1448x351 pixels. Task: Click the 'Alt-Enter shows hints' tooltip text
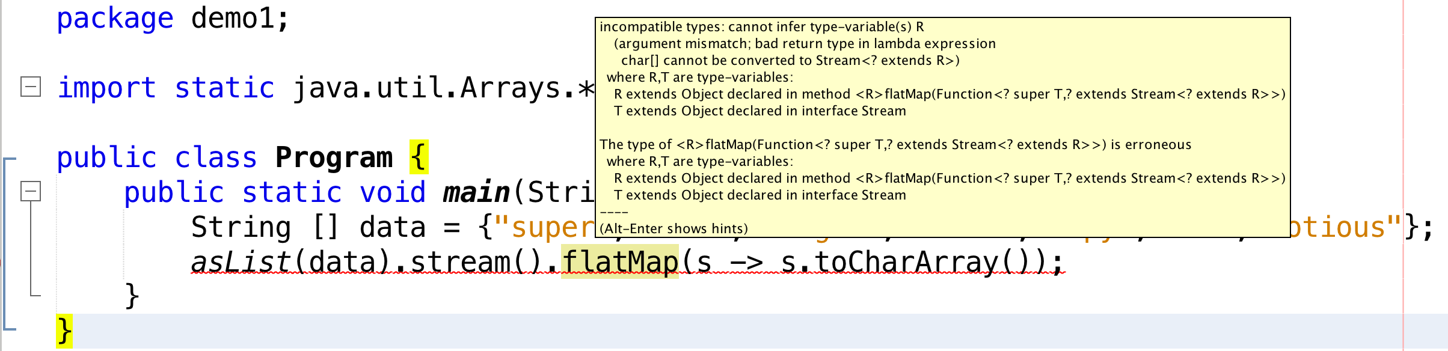(x=673, y=228)
